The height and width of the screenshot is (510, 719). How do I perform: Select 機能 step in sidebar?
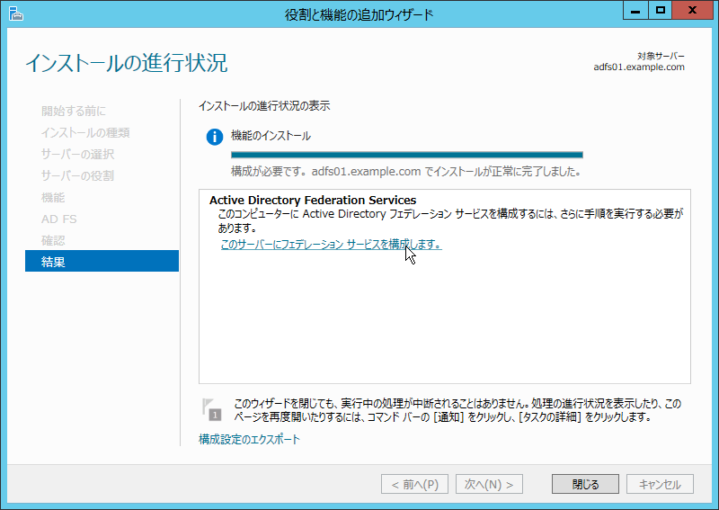(53, 197)
